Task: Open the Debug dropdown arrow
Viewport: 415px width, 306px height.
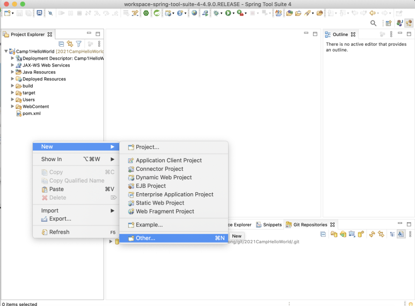Action: click(222, 13)
